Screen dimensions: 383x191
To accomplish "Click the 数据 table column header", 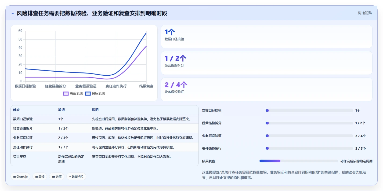I will click(62, 110).
